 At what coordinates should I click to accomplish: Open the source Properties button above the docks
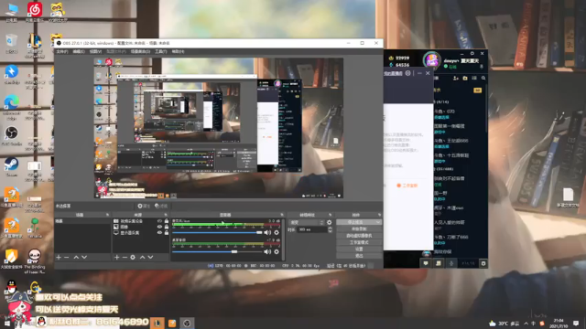tap(144, 206)
